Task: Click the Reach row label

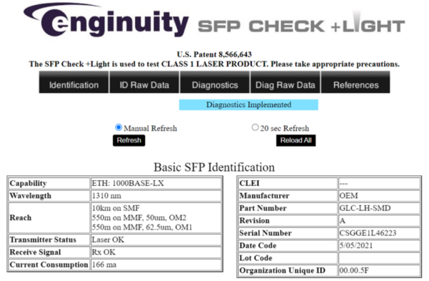Action: pos(21,218)
